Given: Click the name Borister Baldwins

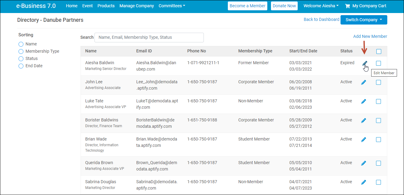Looking at the screenshot, I should click(x=102, y=120).
